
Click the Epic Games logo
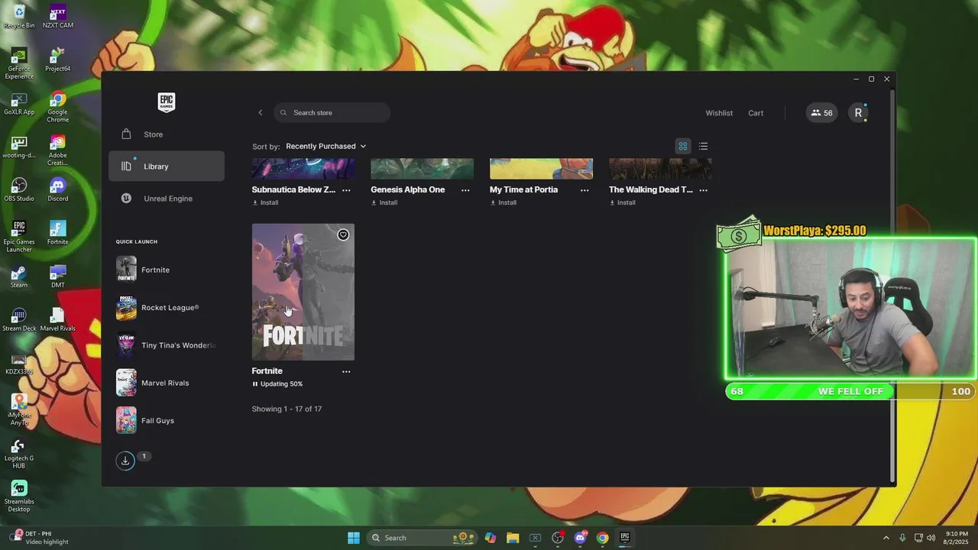click(166, 102)
